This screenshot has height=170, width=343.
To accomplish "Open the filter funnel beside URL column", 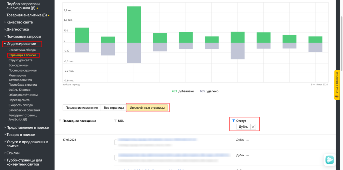I will (x=116, y=120).
